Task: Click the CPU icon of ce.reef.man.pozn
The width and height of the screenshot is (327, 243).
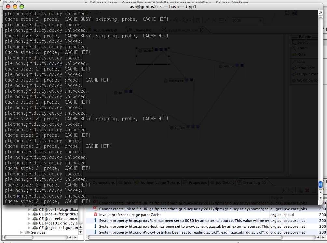Action: point(35,219)
